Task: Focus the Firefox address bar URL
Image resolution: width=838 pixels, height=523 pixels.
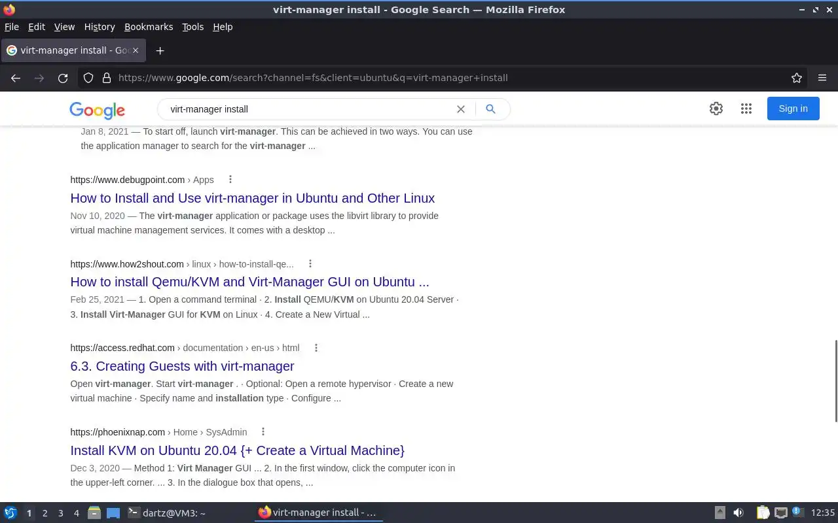Action: click(313, 78)
